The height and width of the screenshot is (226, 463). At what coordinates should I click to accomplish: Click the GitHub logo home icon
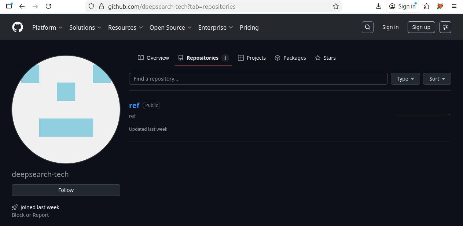18,27
